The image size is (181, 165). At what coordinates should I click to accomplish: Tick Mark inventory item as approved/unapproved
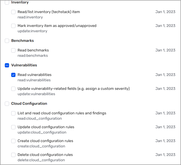pos(13,26)
